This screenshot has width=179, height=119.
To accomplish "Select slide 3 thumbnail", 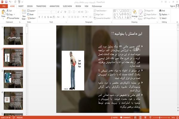I will (13, 79).
